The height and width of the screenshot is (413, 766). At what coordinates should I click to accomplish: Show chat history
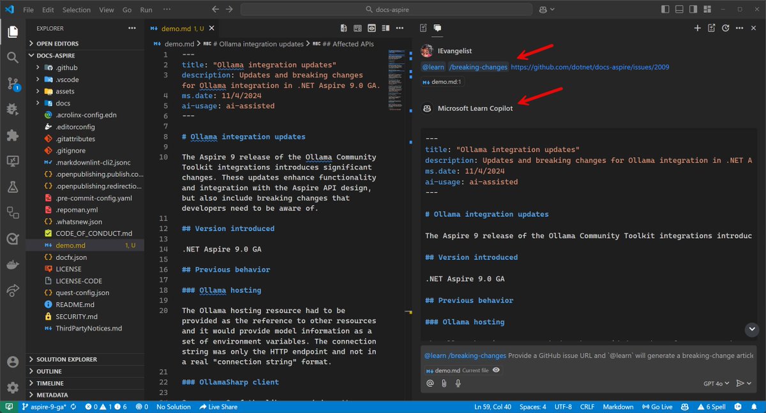[x=726, y=28]
